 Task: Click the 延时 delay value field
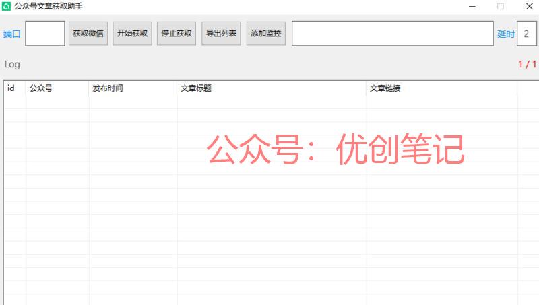527,33
